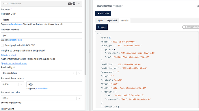Click the "type" value "post"
The image size is (199, 111).
[x=115, y=84]
